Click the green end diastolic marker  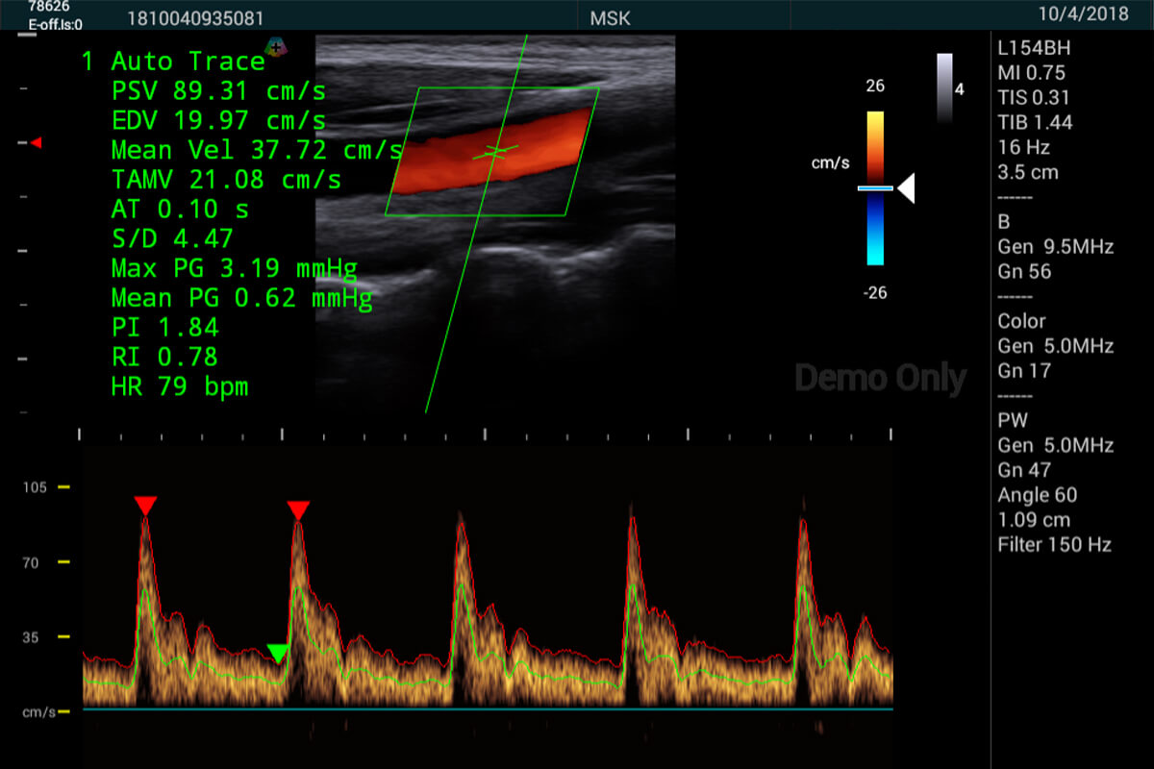point(278,654)
